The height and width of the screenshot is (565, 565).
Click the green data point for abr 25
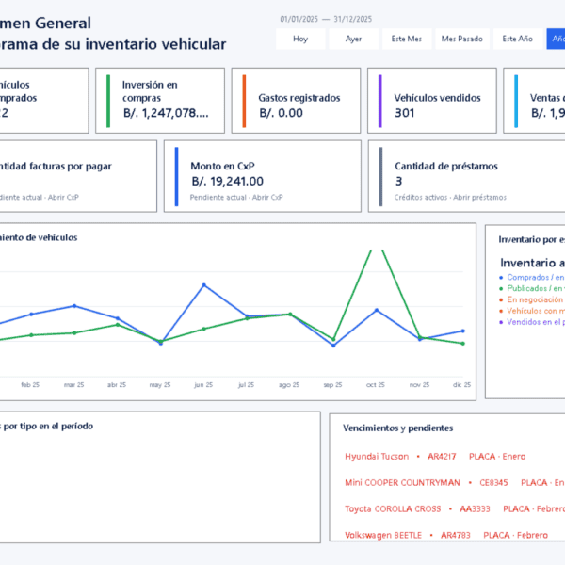118,325
